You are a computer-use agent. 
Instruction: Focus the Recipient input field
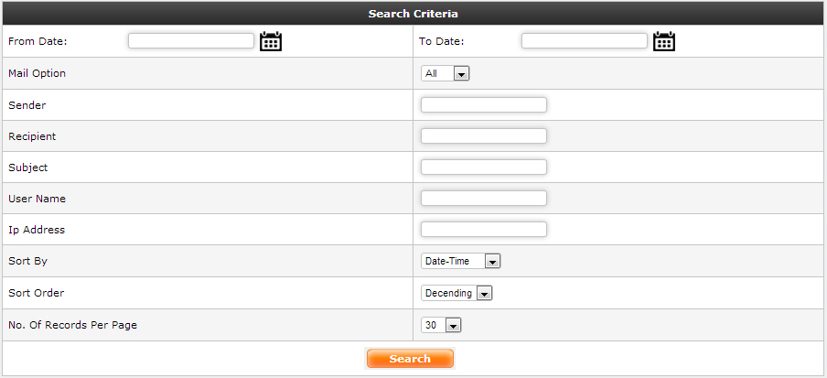(483, 135)
